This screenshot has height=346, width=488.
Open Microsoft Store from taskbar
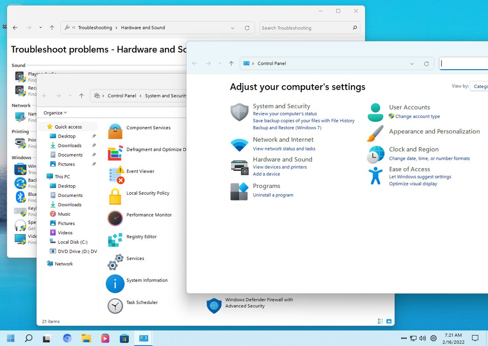pos(124,338)
